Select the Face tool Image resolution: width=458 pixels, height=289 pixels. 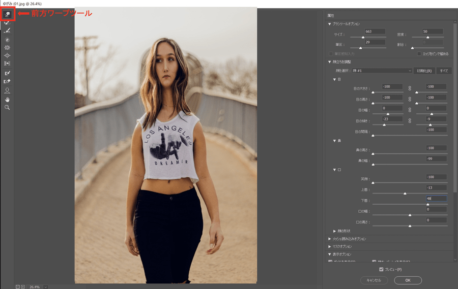pyautogui.click(x=7, y=91)
